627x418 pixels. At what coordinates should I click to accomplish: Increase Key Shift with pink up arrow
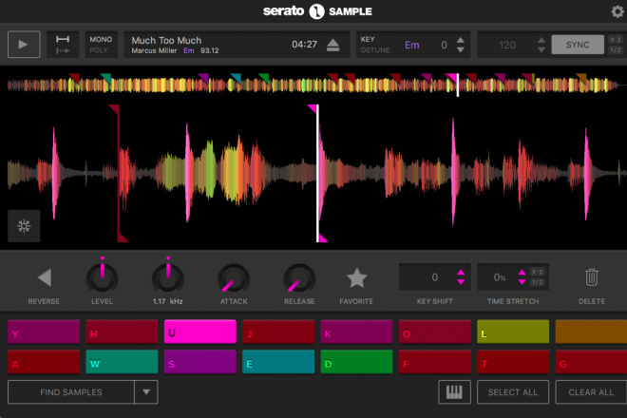point(461,273)
